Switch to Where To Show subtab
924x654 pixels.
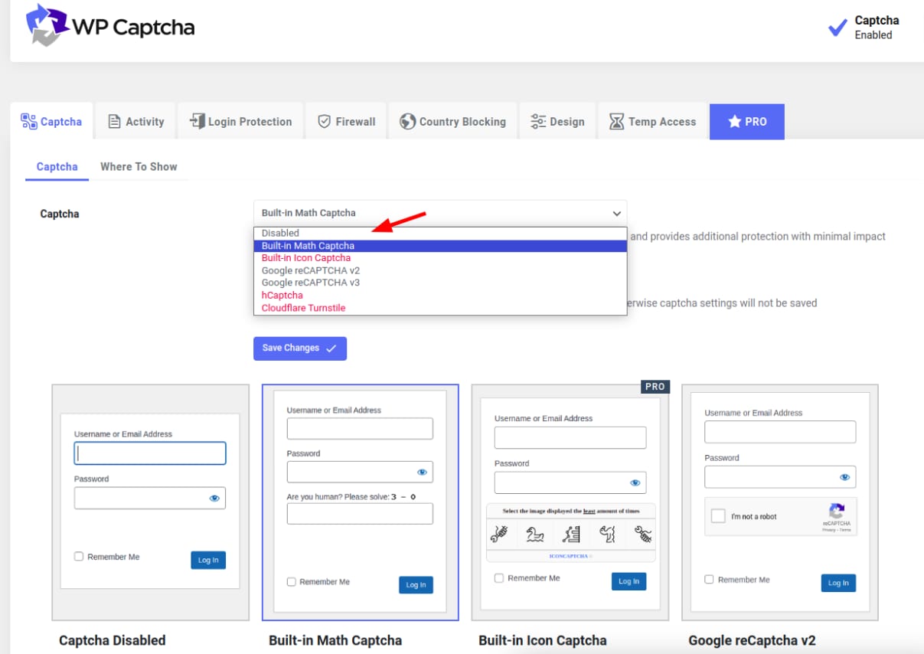click(x=139, y=167)
